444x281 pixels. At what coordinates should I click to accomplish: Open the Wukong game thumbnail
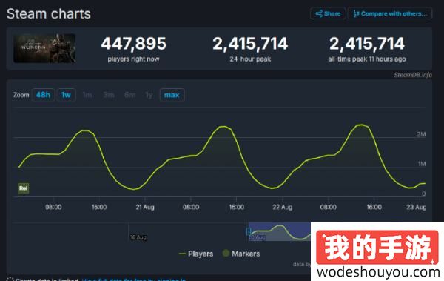(44, 48)
